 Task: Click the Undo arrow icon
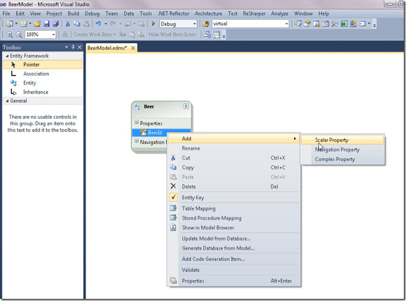pos(98,24)
